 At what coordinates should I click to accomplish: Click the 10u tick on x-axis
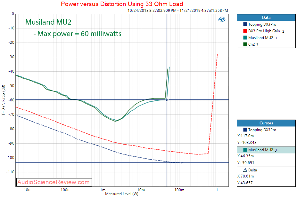[27, 190]
